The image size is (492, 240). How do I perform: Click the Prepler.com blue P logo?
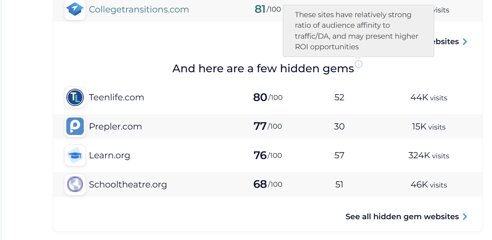pyautogui.click(x=75, y=127)
